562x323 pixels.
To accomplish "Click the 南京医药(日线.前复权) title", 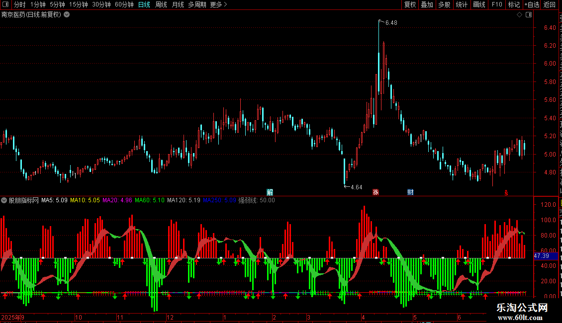I will tap(31, 15).
